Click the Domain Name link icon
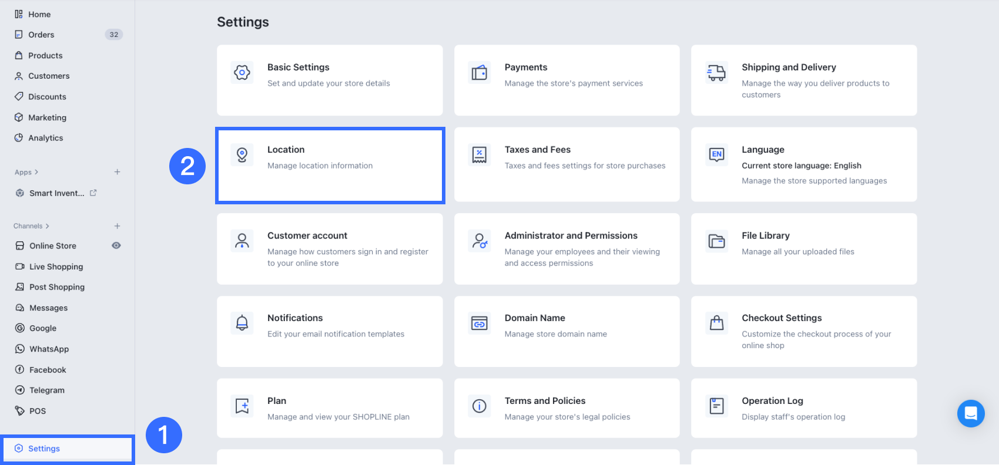This screenshot has height=465, width=999. 479,324
